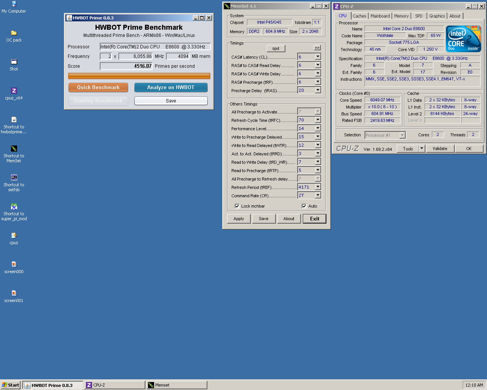Click the Frequency field showing 6,055.86
The width and height of the screenshot is (487, 390).
point(135,56)
